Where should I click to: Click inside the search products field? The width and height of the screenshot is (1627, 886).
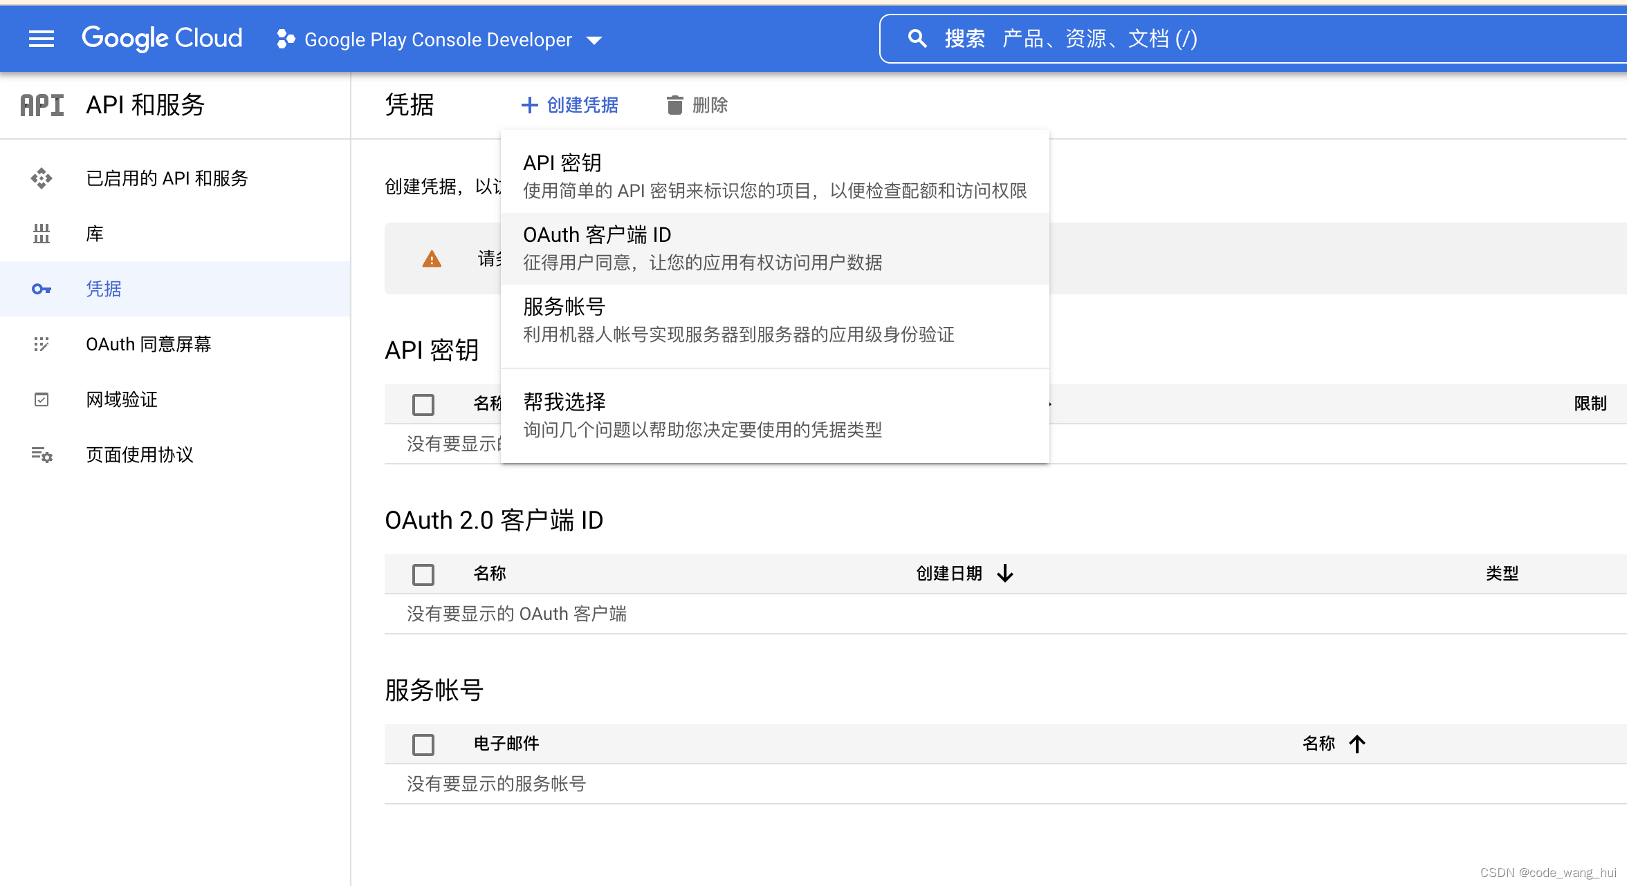[1176, 39]
